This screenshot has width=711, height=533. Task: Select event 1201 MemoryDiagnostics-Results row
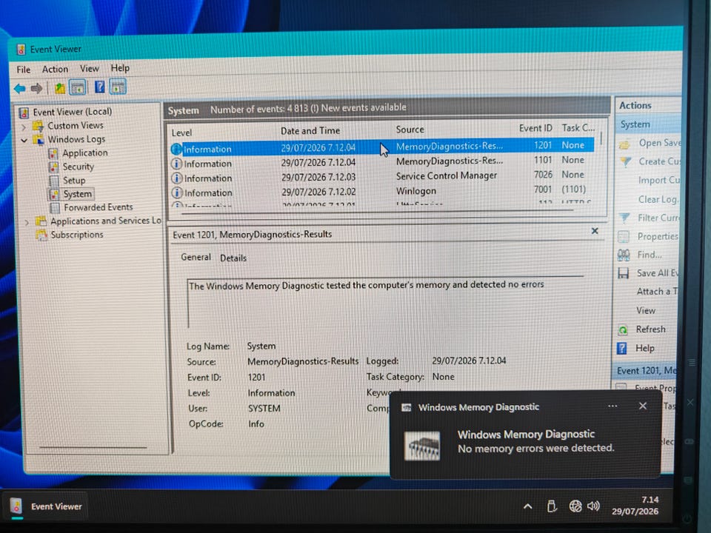pos(382,147)
